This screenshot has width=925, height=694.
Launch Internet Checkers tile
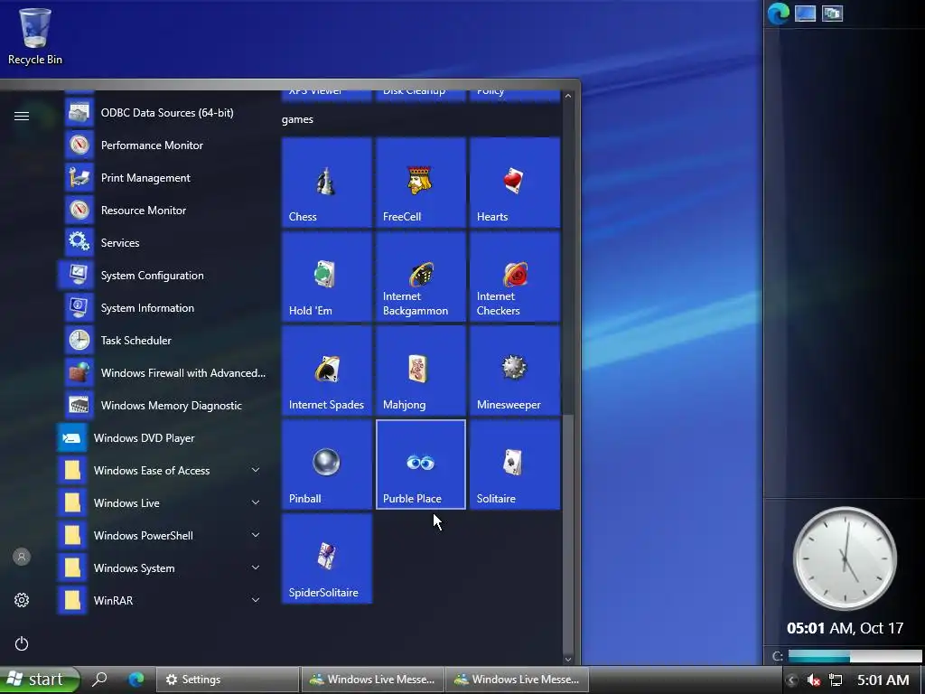515,277
